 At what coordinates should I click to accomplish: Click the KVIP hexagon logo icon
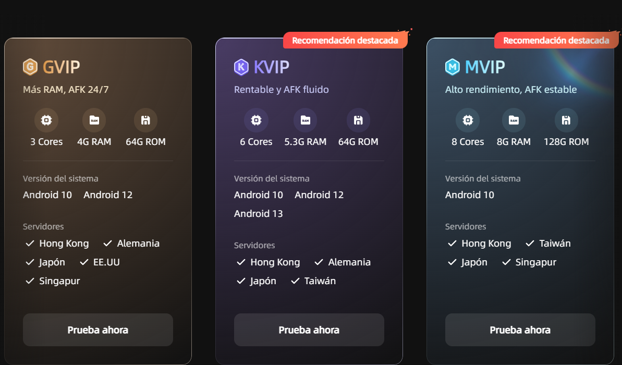coord(241,67)
